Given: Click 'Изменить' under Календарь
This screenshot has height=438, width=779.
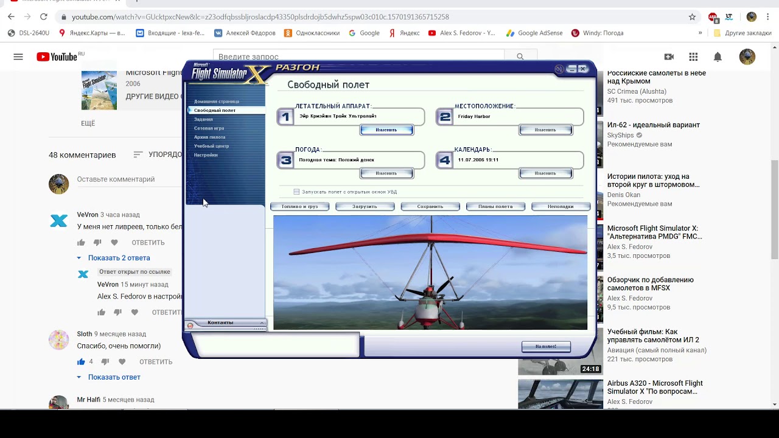Looking at the screenshot, I should click(x=546, y=173).
